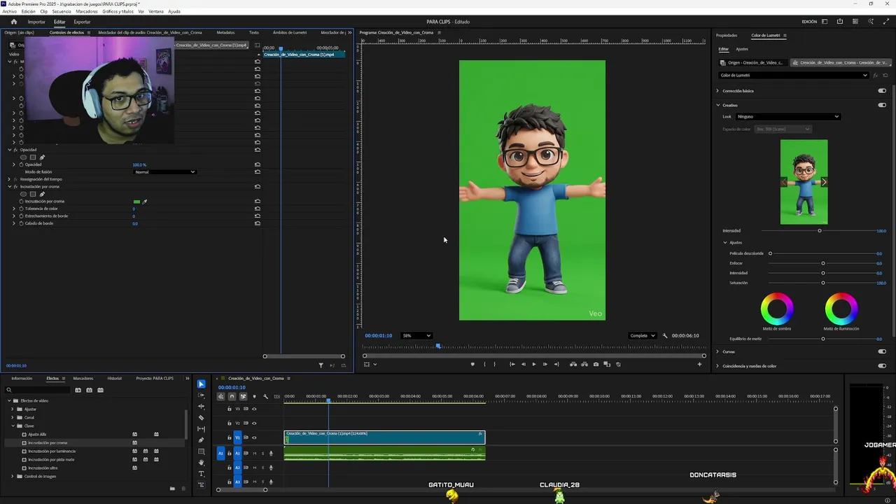Click the Importar button in the header
Viewport: 896px width, 504px height.
coord(36,22)
